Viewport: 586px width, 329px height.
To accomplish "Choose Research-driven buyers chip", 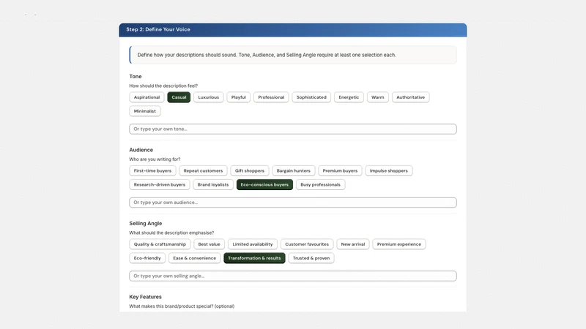I will coord(159,184).
